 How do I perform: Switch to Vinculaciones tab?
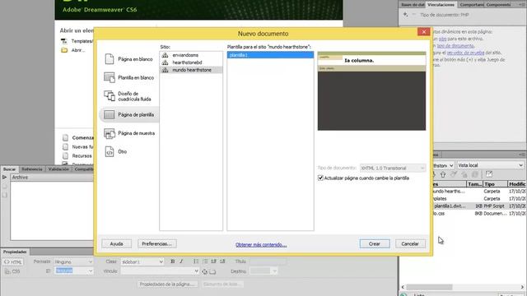click(x=441, y=5)
